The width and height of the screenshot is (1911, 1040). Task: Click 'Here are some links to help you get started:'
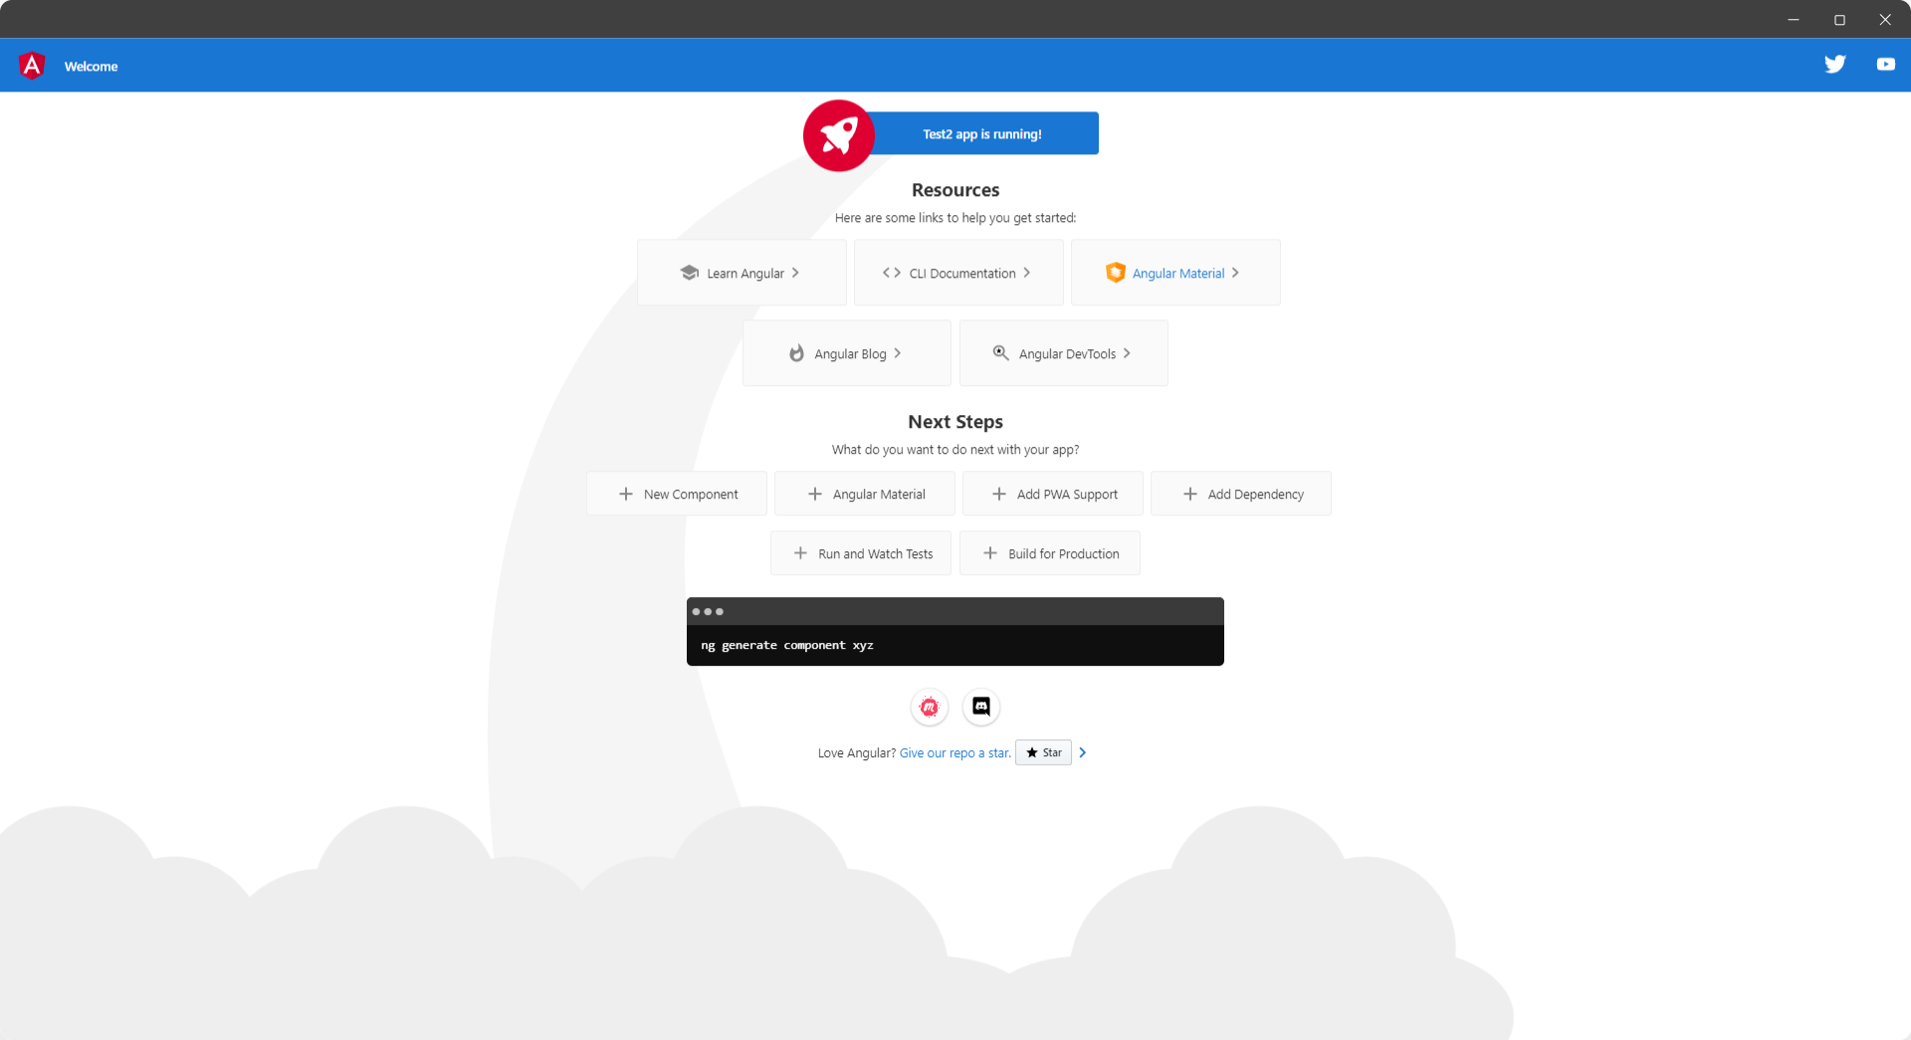955,218
